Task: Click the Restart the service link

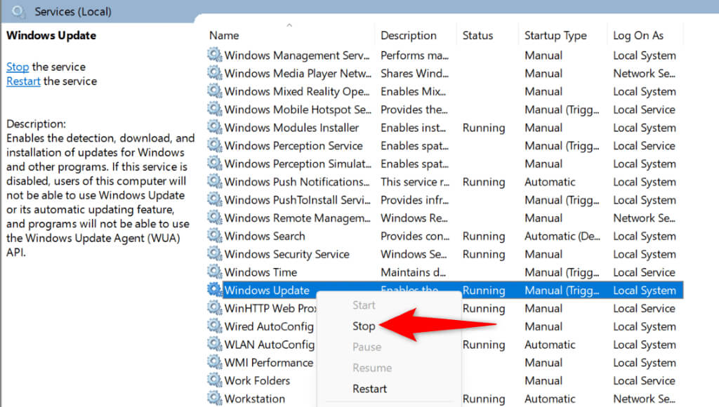Action: 23,81
